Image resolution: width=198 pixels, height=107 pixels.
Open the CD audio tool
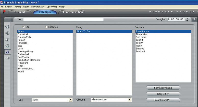tap(7, 45)
